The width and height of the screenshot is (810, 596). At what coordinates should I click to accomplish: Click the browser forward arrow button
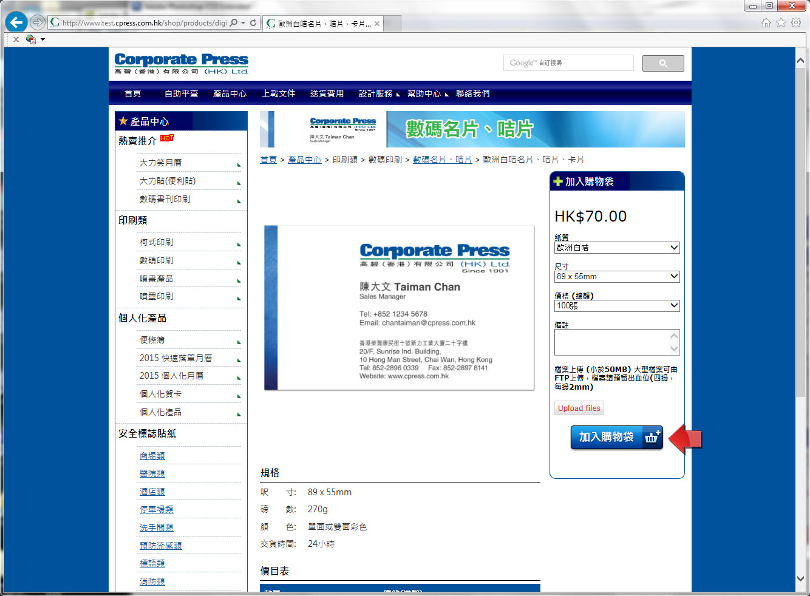pos(38,23)
